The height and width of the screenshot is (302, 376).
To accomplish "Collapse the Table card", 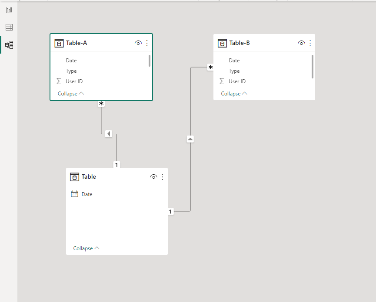I will pyautogui.click(x=86, y=248).
